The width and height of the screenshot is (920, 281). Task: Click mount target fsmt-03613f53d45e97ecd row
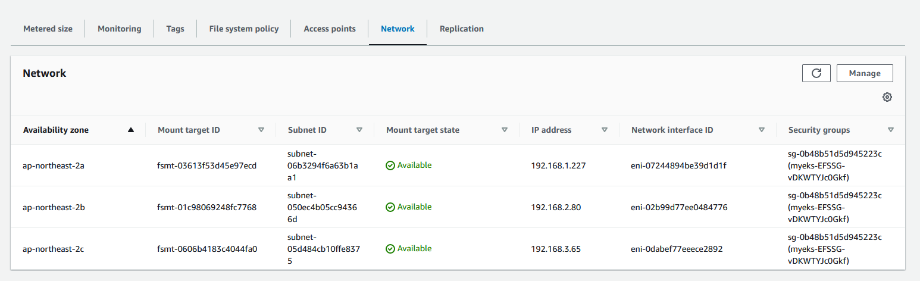click(x=206, y=166)
